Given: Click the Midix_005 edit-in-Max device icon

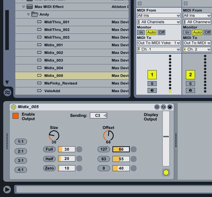Looking at the screenshot, I should (x=157, y=107).
